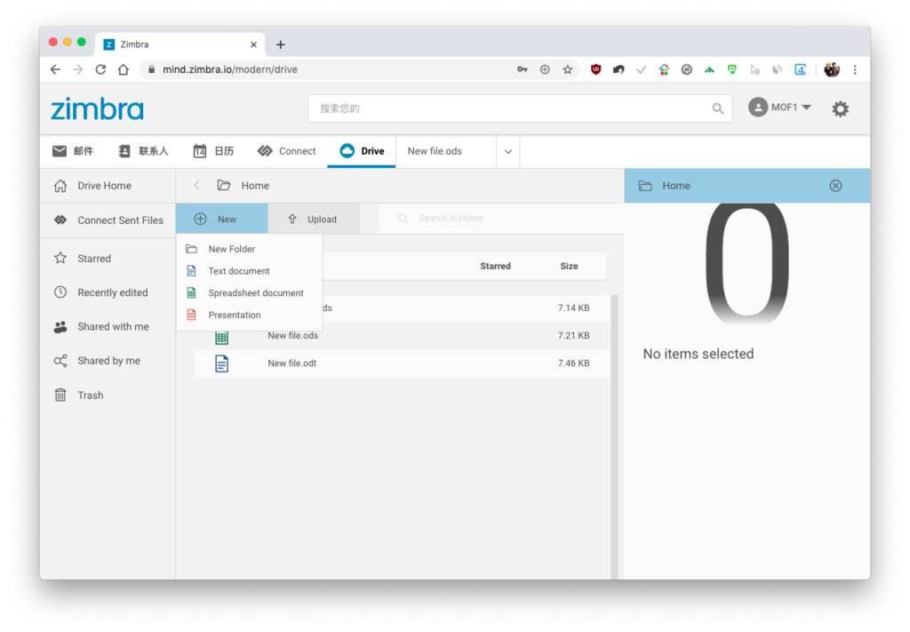
Task: Open Connect Sent Files
Action: [108, 220]
